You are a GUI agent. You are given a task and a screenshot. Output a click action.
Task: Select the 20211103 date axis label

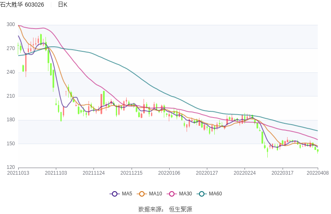point(56,173)
